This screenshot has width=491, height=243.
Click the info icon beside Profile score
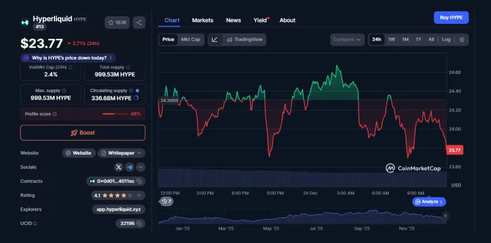click(55, 114)
